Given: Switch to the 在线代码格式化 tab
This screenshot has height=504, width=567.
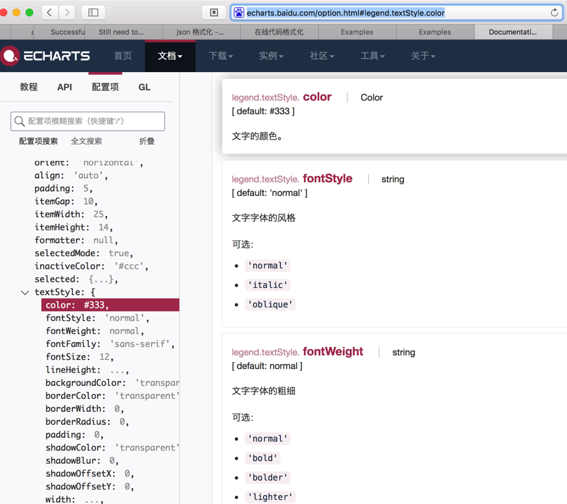Looking at the screenshot, I should [x=279, y=32].
